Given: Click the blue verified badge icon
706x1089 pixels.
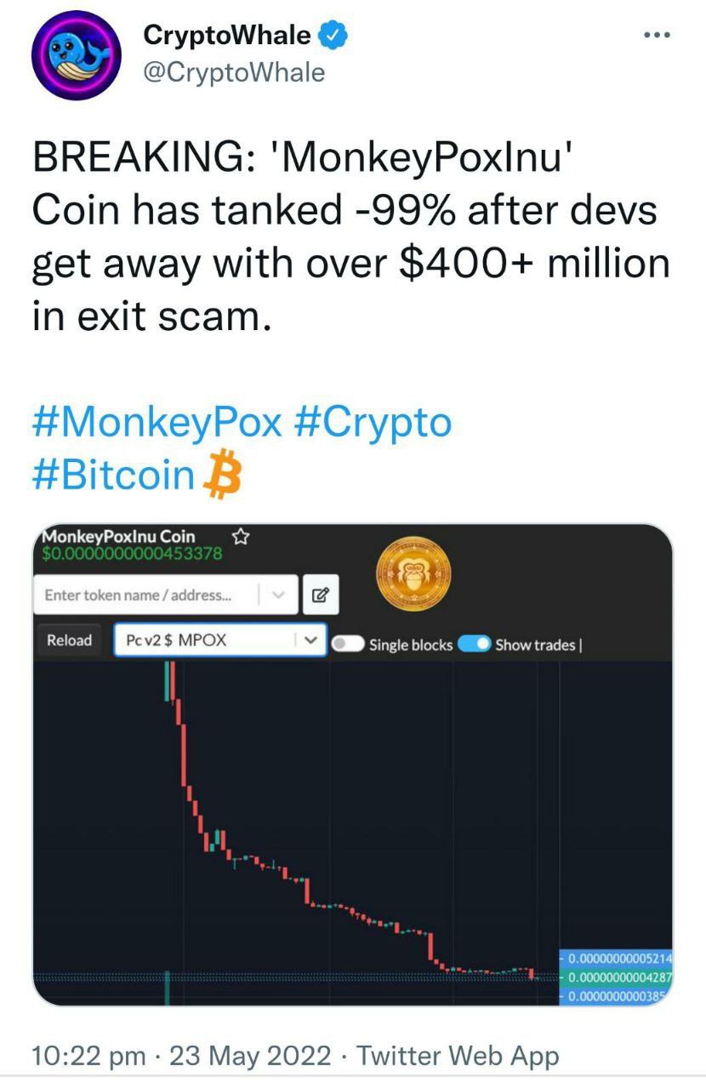Looking at the screenshot, I should tap(333, 36).
